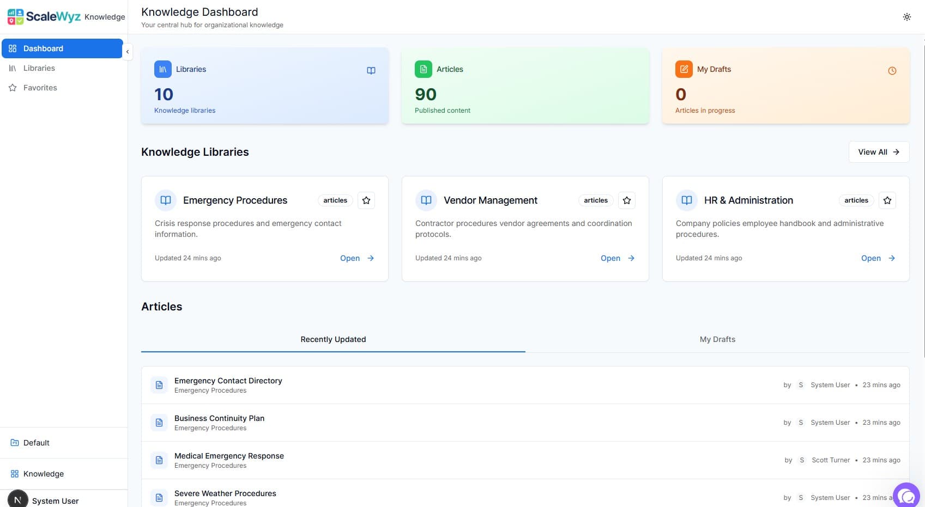Click the orange My Drafts edit icon
925x507 pixels.
(684, 69)
